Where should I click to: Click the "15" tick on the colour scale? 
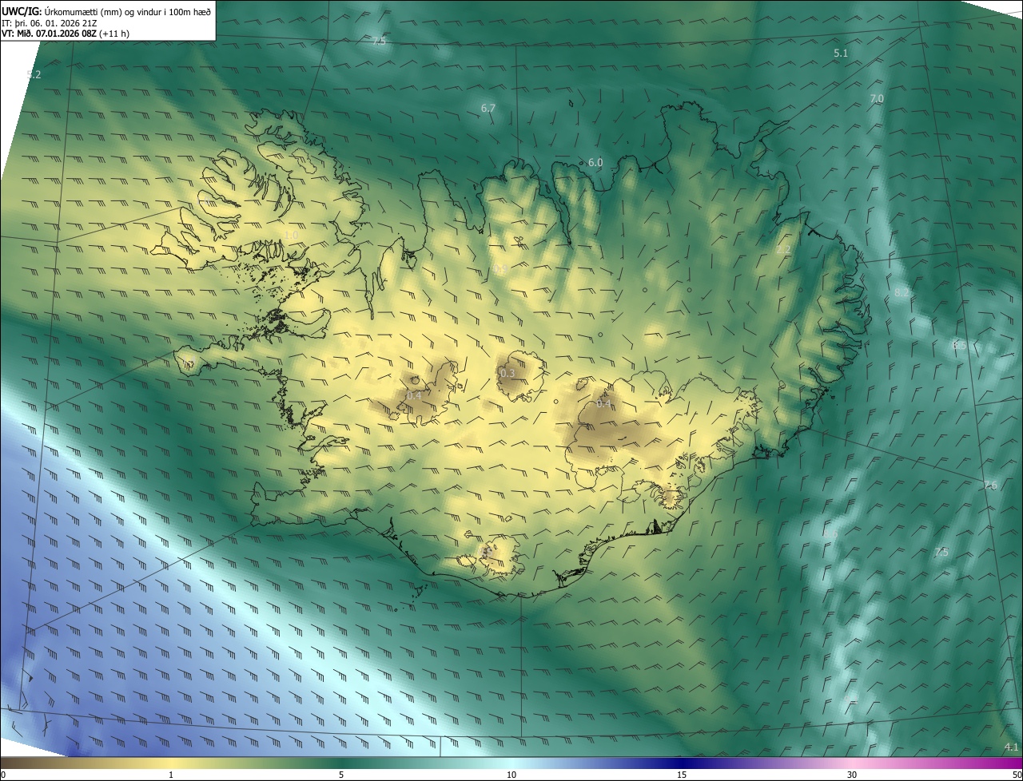click(682, 775)
